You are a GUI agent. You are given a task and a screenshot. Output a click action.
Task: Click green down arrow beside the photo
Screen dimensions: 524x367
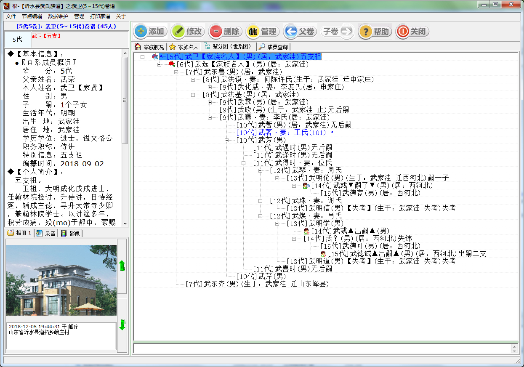click(x=122, y=325)
